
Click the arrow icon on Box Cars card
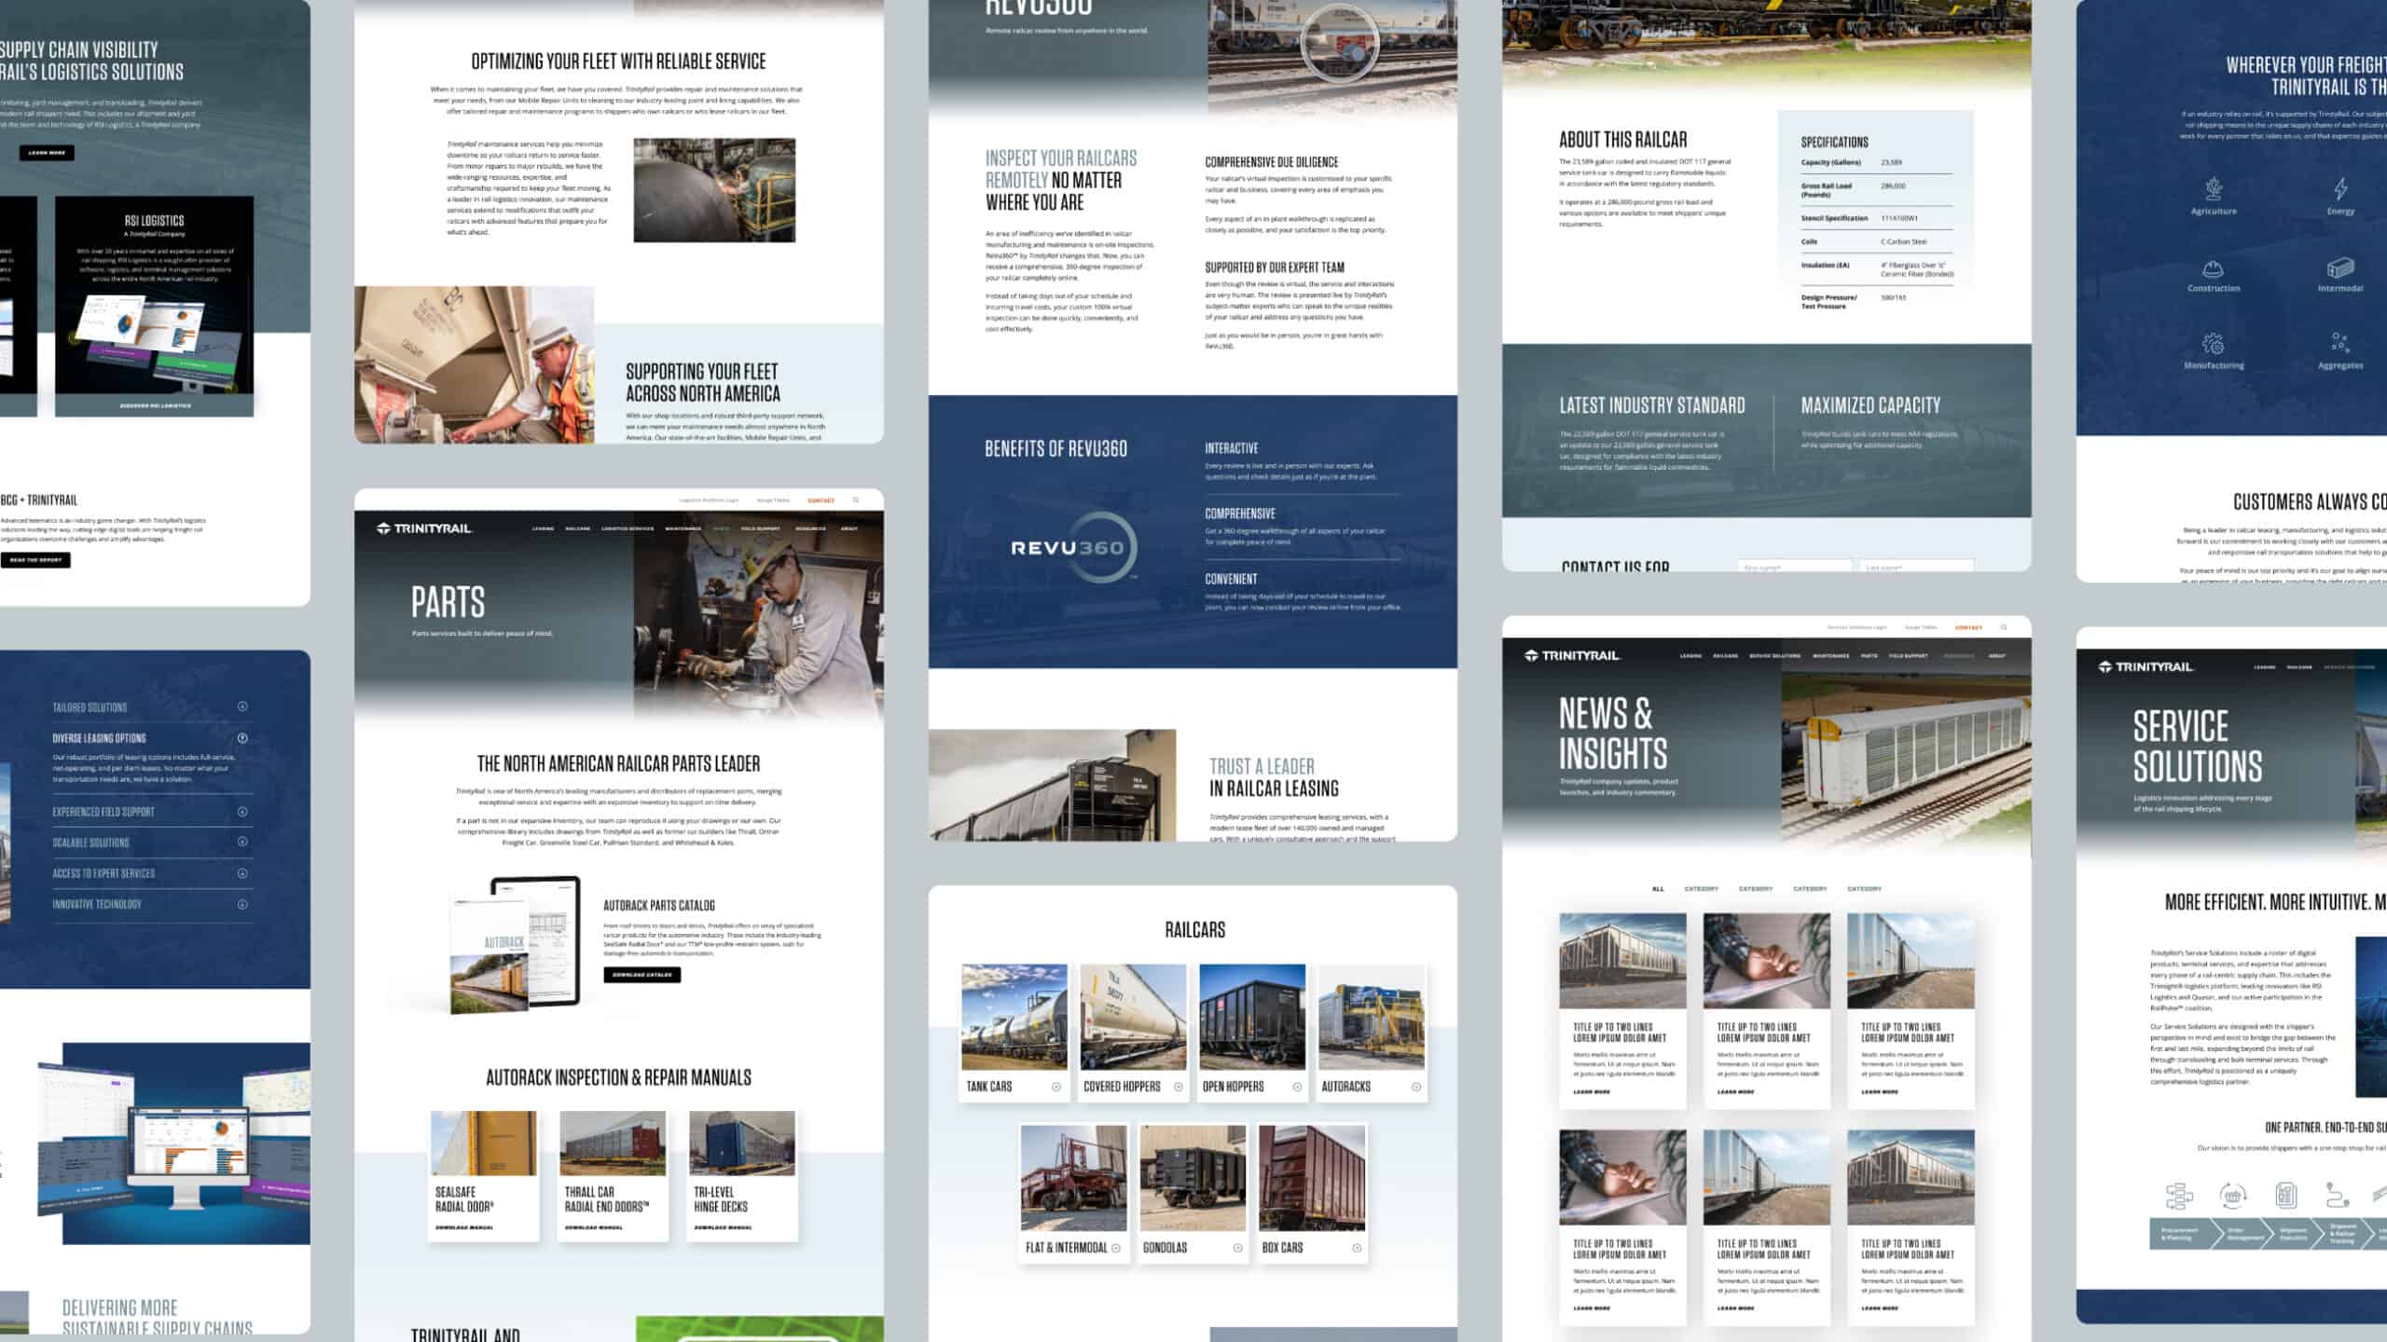click(x=1357, y=1248)
